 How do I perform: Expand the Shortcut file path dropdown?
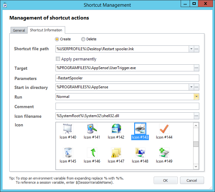191,49
